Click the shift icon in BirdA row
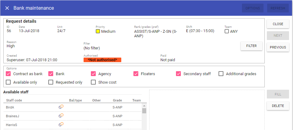Viewport: 293px width, 130px height. 61,107
